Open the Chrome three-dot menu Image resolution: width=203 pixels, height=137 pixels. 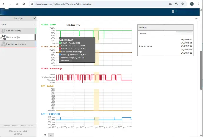point(199,4)
